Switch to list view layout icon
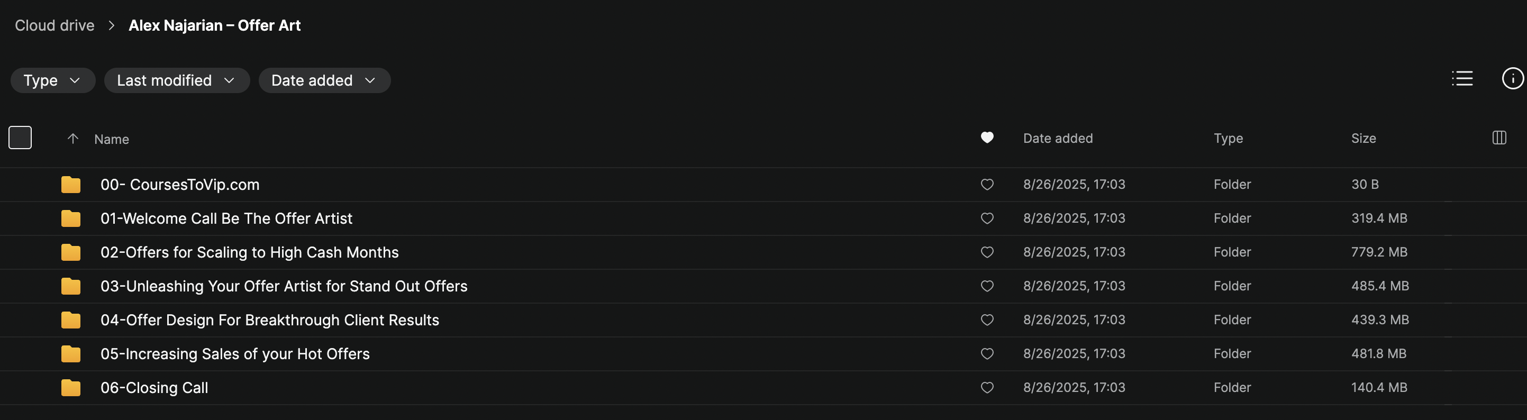 click(x=1462, y=79)
